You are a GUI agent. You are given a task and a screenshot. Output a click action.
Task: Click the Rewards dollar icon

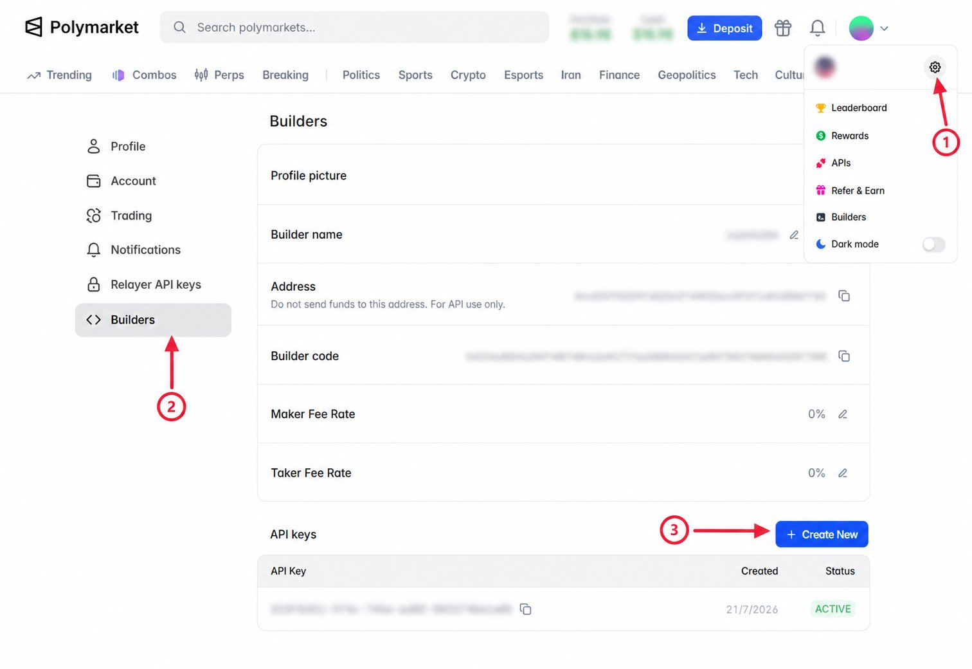(821, 136)
